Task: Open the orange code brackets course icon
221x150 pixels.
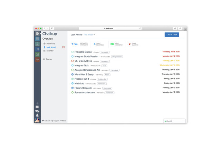Action: click(37, 60)
